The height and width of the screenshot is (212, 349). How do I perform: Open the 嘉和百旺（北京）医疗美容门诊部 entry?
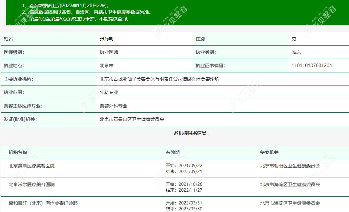pos(43,203)
